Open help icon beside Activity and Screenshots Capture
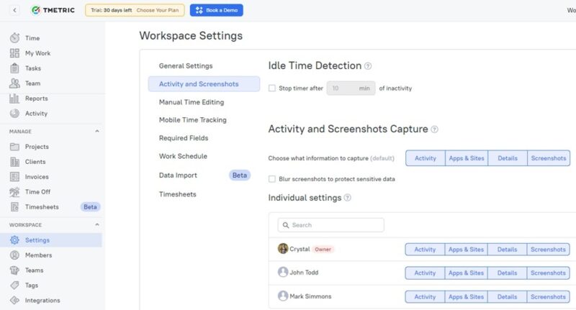Screen dimensions: 576x310 (x=434, y=129)
